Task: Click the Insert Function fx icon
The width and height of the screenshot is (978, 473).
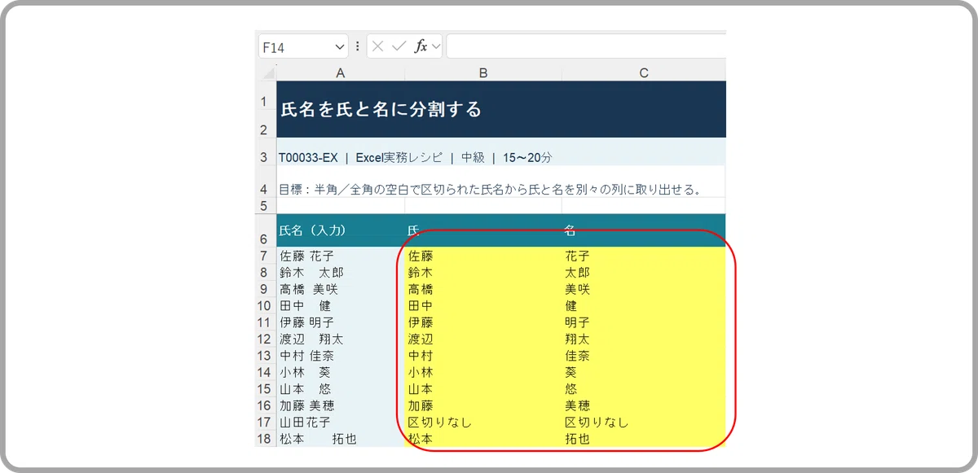Action: point(421,46)
